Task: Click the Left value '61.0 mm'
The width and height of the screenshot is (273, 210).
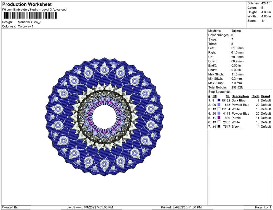Action: click(237, 48)
